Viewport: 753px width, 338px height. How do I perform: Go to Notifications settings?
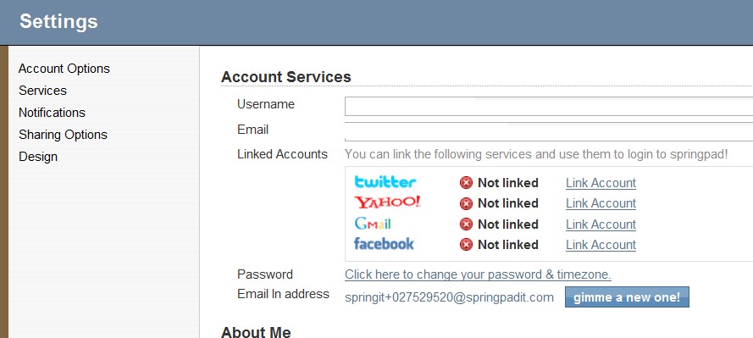[52, 113]
